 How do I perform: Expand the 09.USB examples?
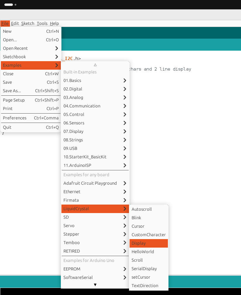tap(95, 148)
